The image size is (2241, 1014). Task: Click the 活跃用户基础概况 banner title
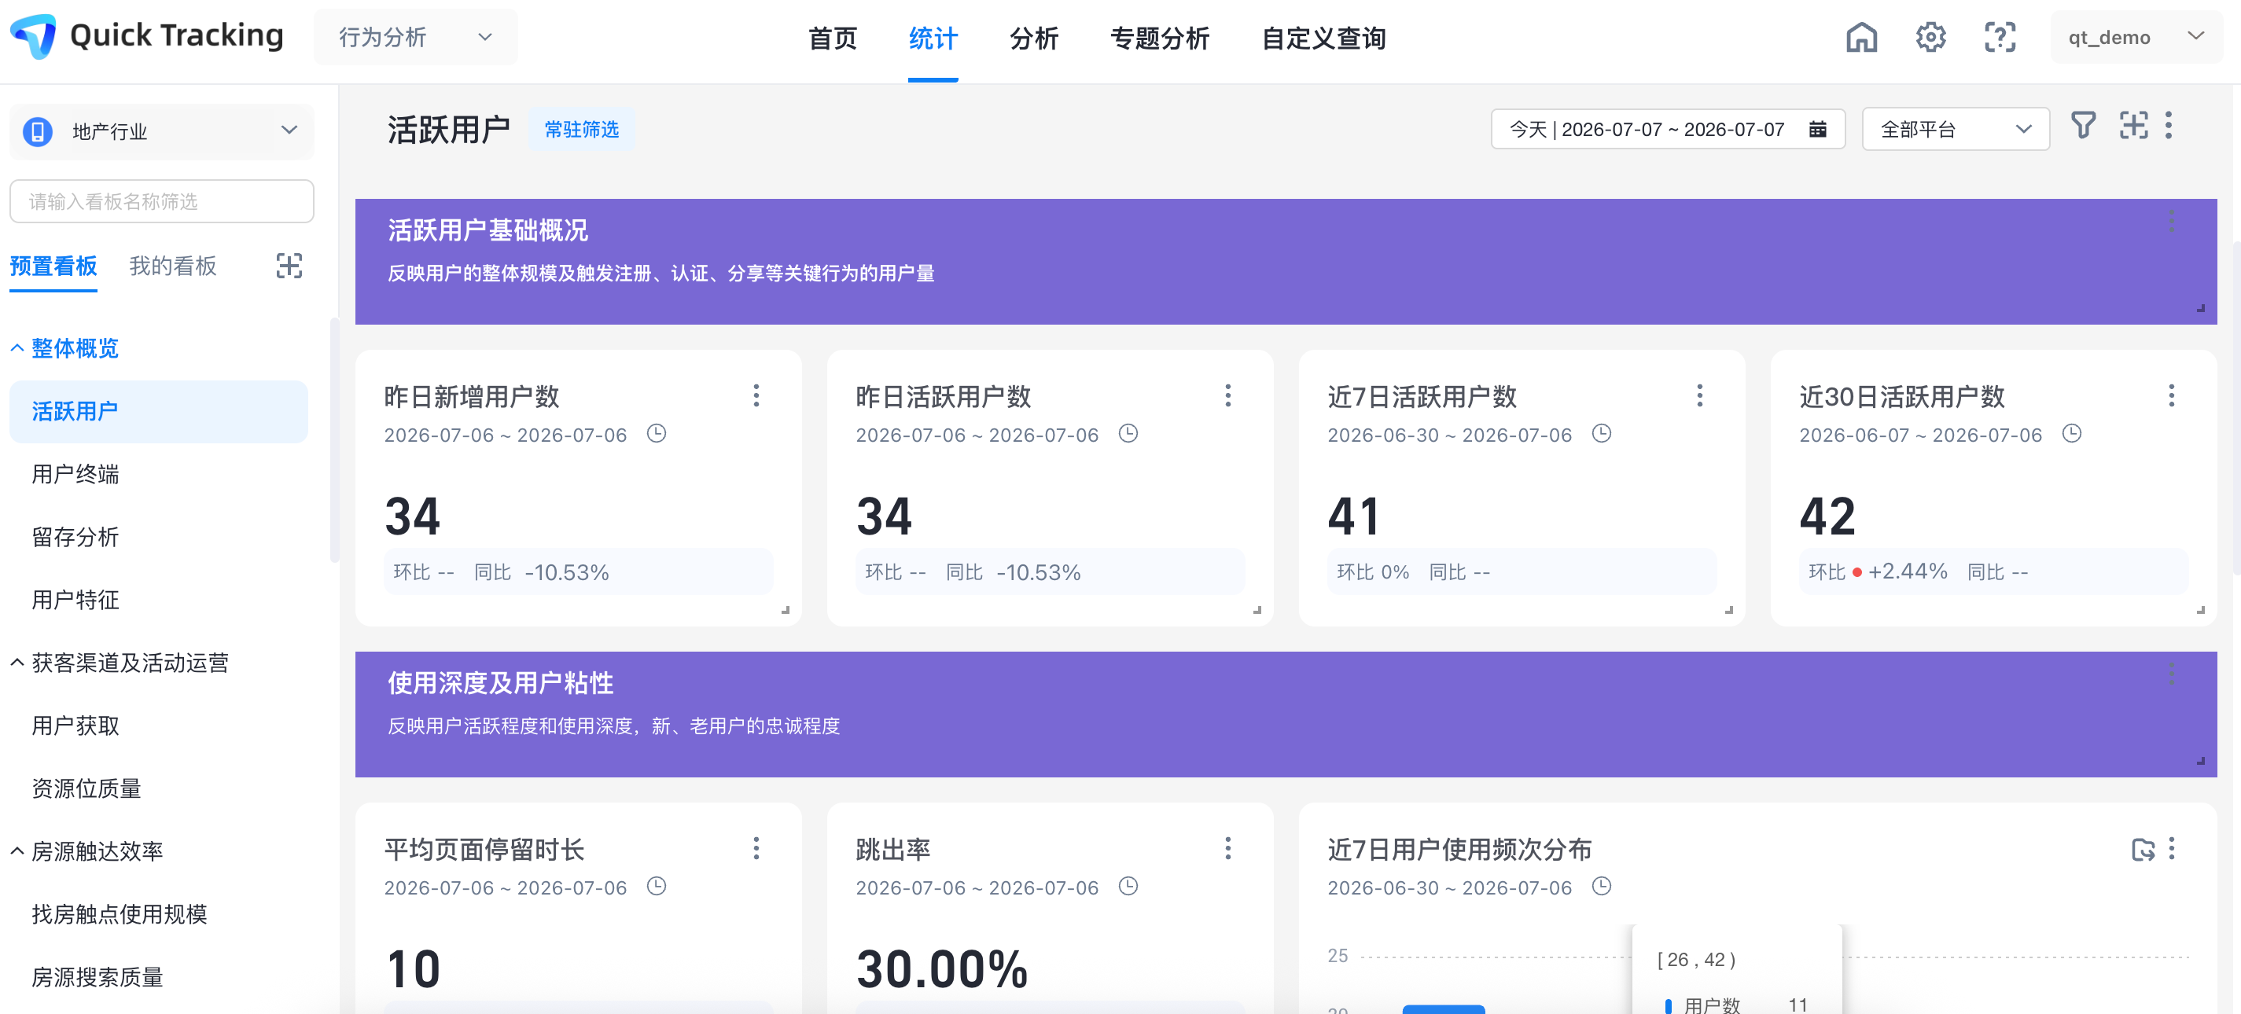[488, 230]
